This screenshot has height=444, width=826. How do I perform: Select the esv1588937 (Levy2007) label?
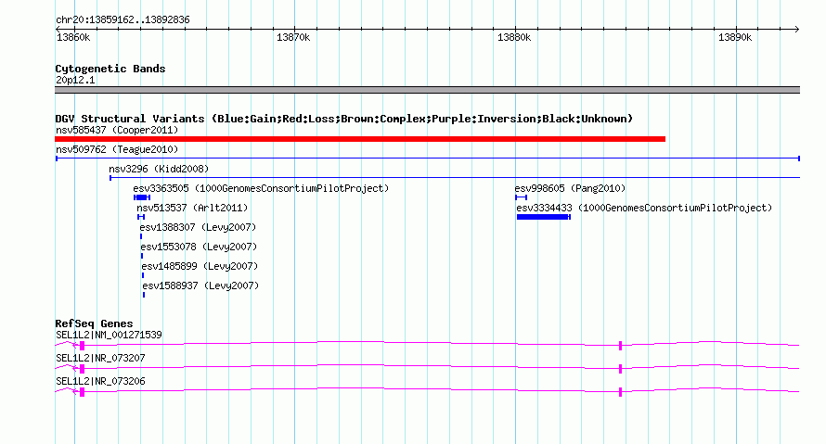tap(200, 285)
